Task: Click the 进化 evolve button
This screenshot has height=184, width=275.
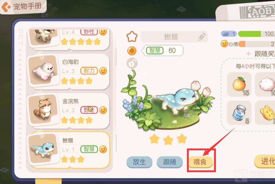Action: 265,161
